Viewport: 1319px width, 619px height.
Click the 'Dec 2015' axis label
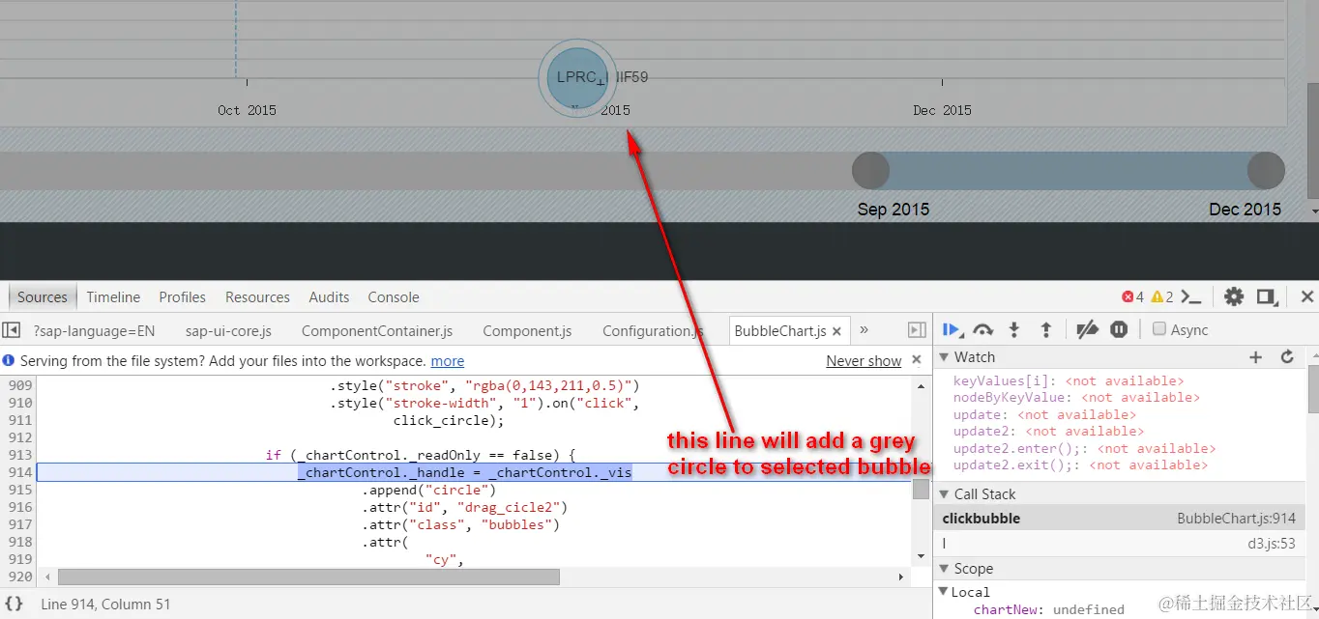942,110
